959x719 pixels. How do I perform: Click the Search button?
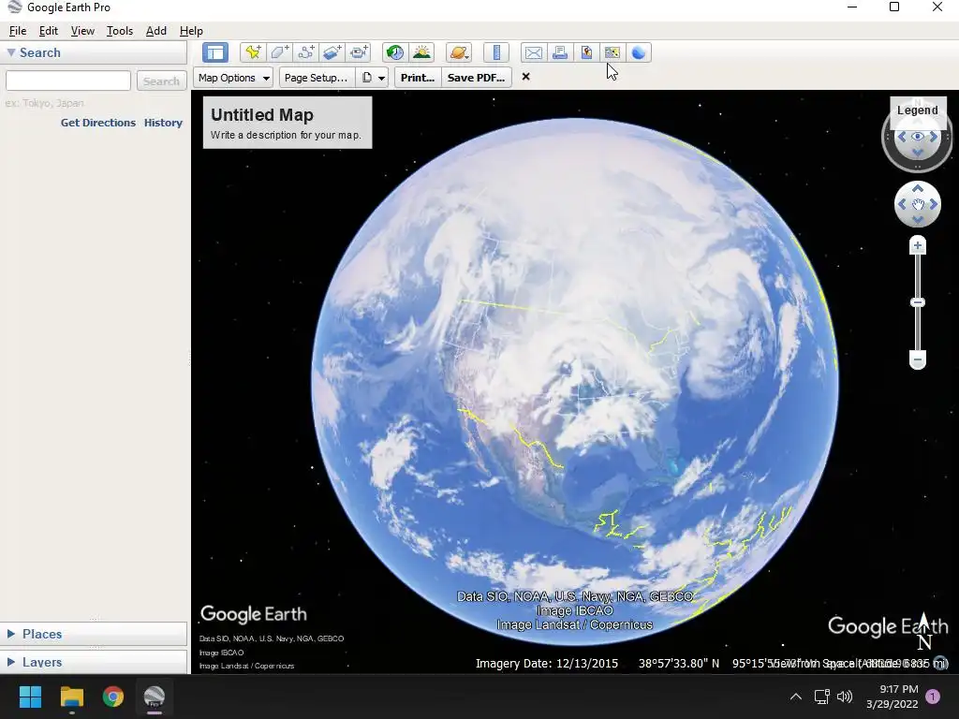161,81
